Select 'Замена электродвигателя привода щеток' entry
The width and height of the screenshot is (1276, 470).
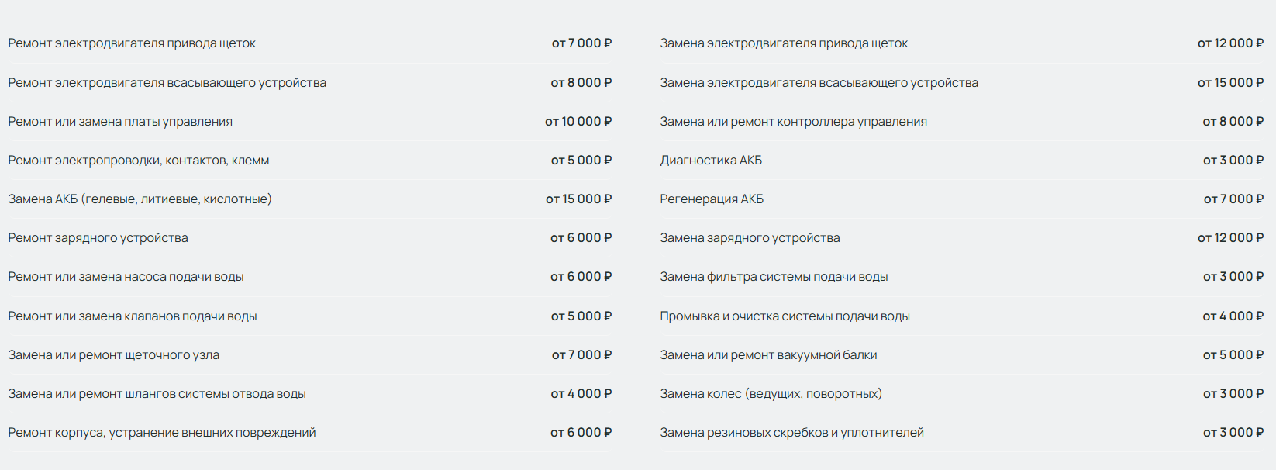click(x=784, y=43)
